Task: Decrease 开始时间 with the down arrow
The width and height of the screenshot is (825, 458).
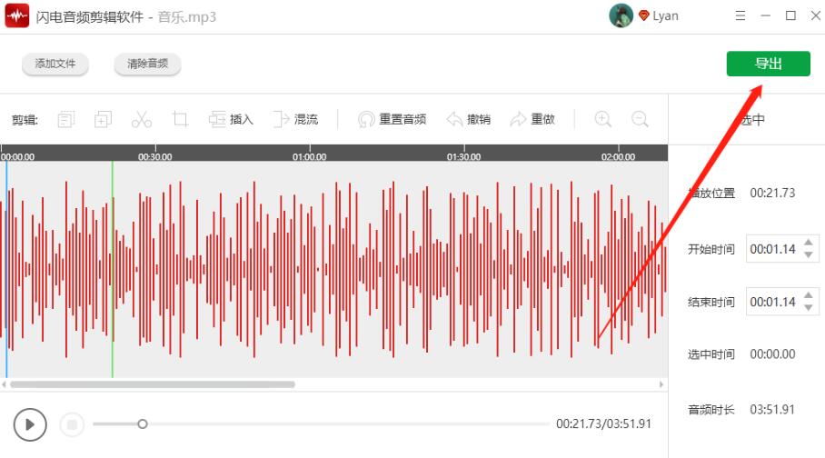Action: tap(809, 254)
